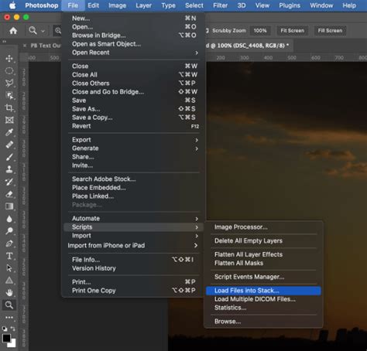367x351 pixels.
Task: Open the Photoshop application menu
Action: 42,5
